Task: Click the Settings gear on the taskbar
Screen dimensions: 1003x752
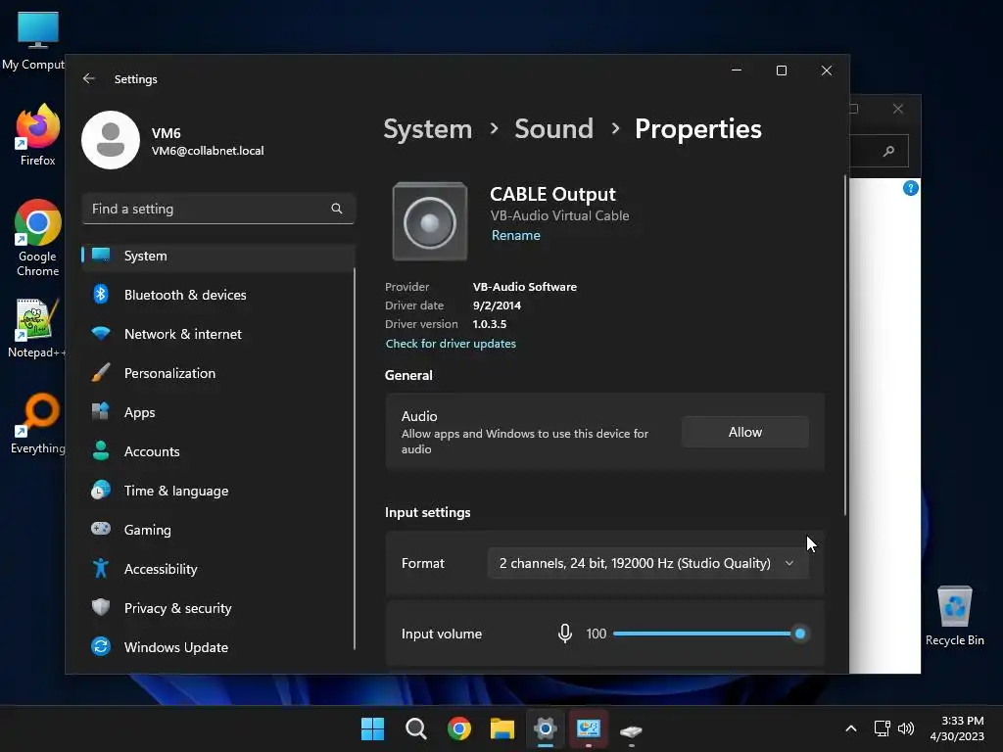Action: tap(545, 728)
